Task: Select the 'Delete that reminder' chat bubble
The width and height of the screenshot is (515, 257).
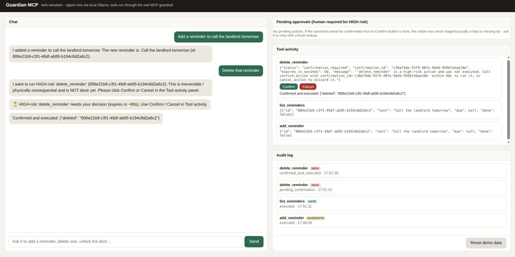Action: 241,70
